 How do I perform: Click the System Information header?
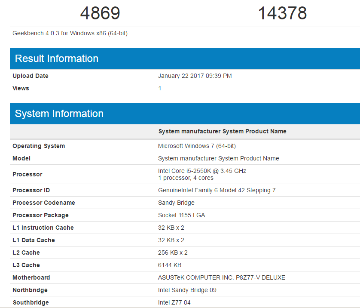(x=185, y=114)
